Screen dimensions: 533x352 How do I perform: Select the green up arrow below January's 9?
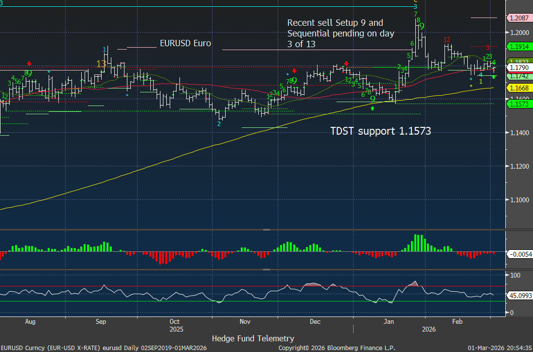pyautogui.click(x=373, y=108)
